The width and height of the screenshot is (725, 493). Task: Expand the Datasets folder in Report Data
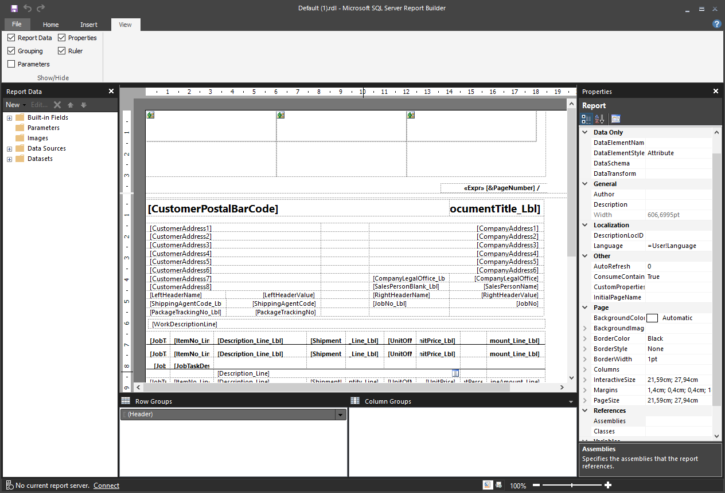(9, 159)
